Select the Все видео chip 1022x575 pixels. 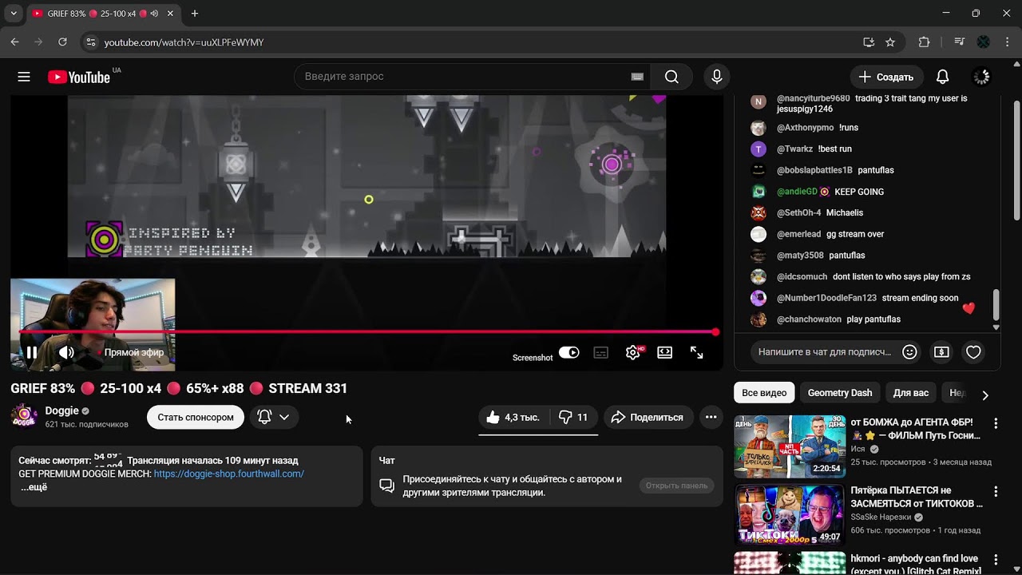764,393
